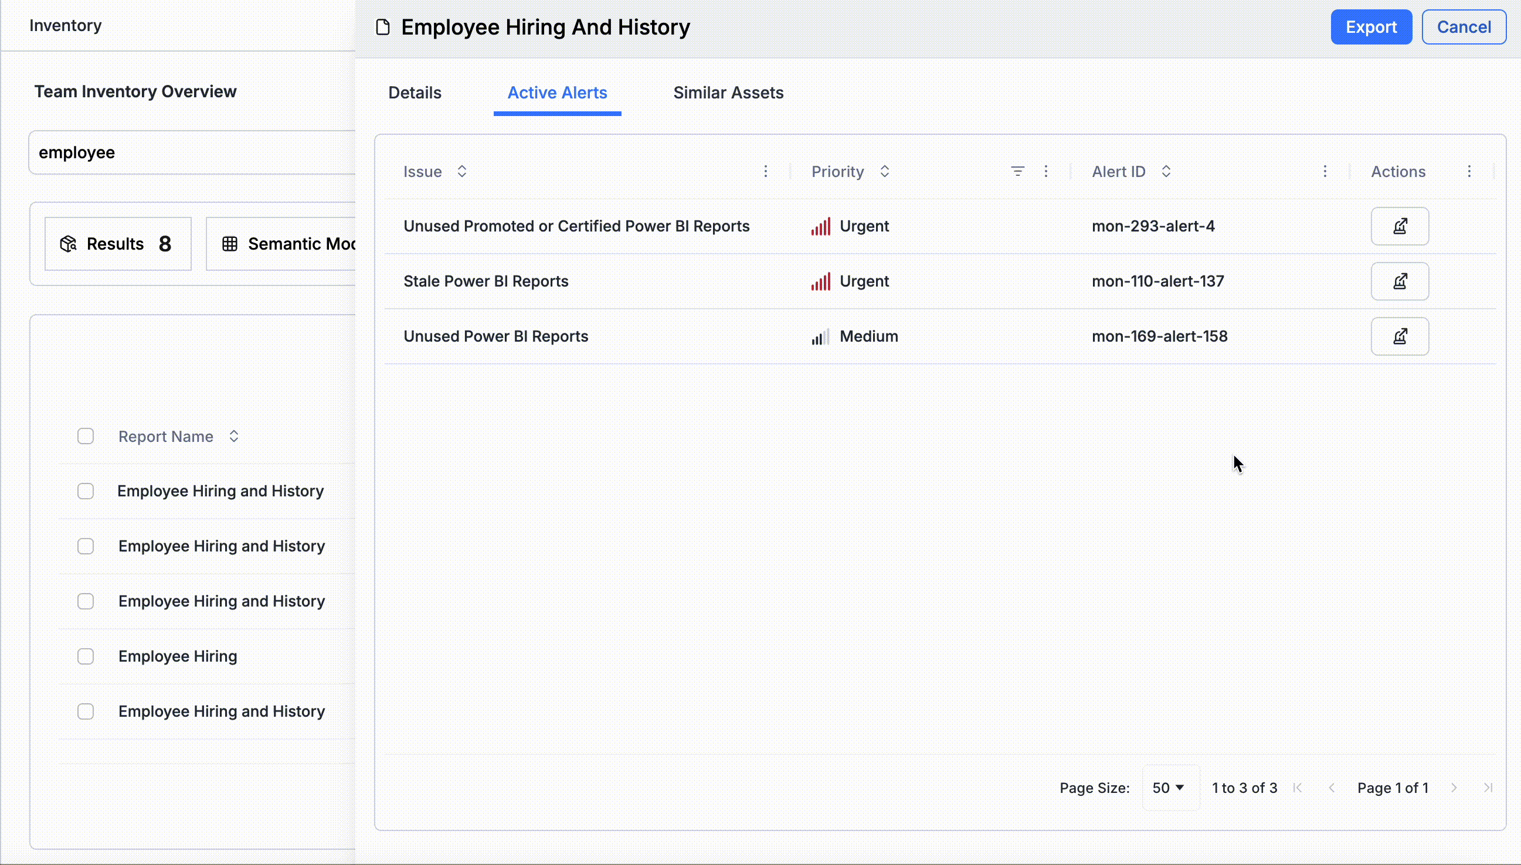Open the Actions column three-dot menu

[x=1469, y=172]
